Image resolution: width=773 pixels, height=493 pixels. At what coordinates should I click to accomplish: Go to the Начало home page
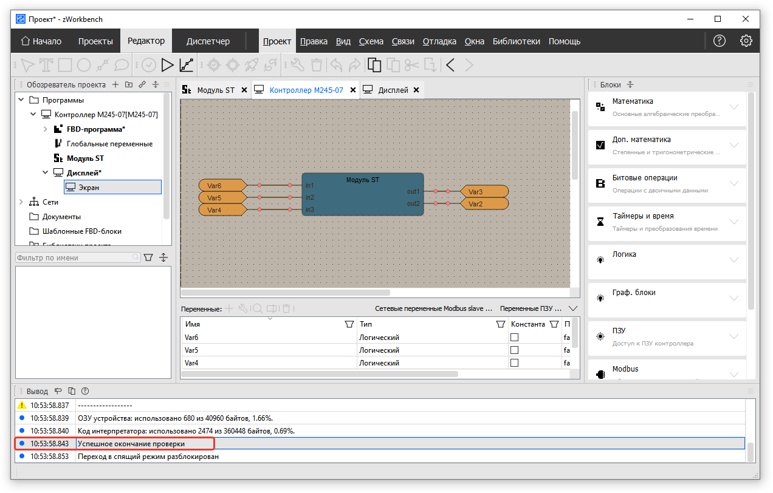point(41,41)
